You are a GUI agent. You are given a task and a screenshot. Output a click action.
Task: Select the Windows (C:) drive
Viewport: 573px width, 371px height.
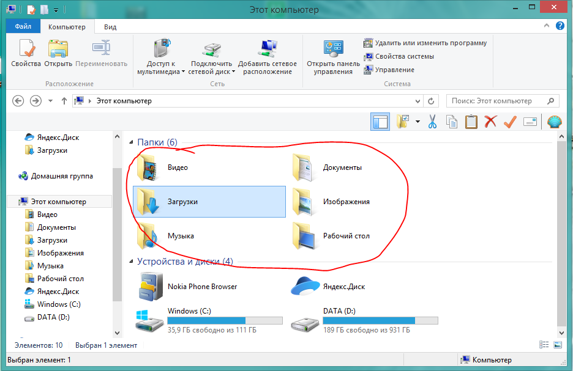tap(209, 320)
